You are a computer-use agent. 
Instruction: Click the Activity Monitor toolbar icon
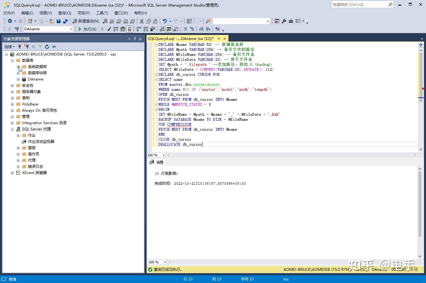[189, 21]
